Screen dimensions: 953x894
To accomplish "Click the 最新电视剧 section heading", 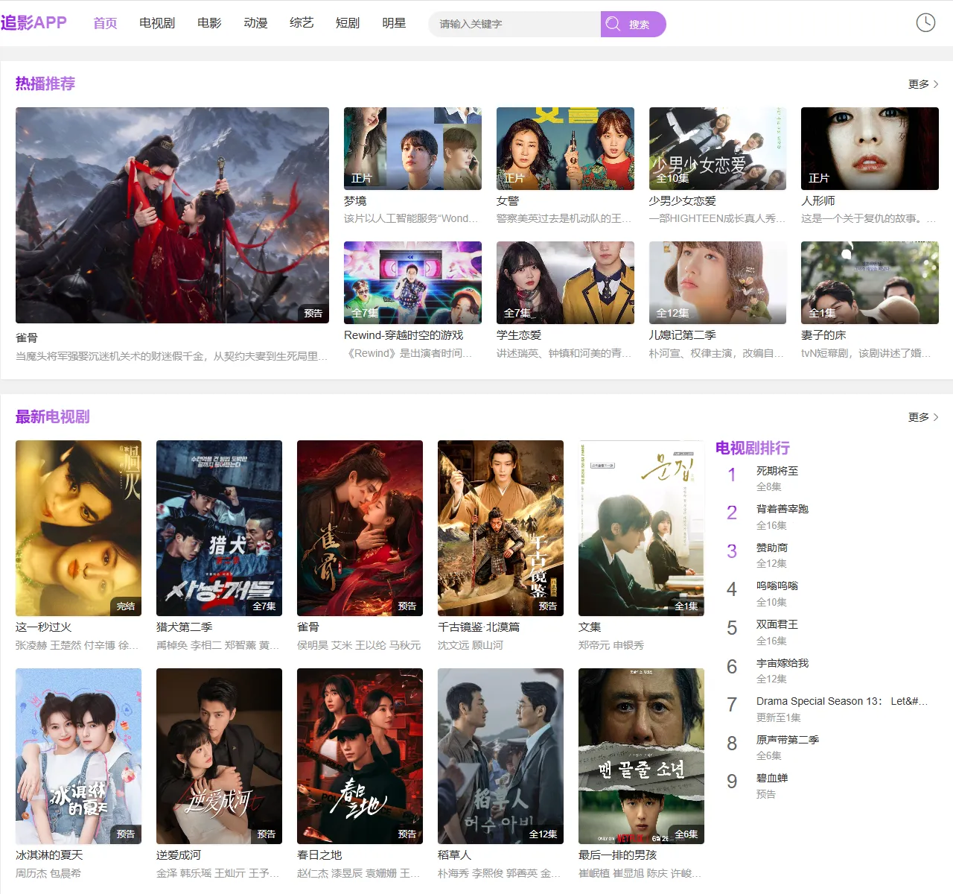I will tap(53, 416).
